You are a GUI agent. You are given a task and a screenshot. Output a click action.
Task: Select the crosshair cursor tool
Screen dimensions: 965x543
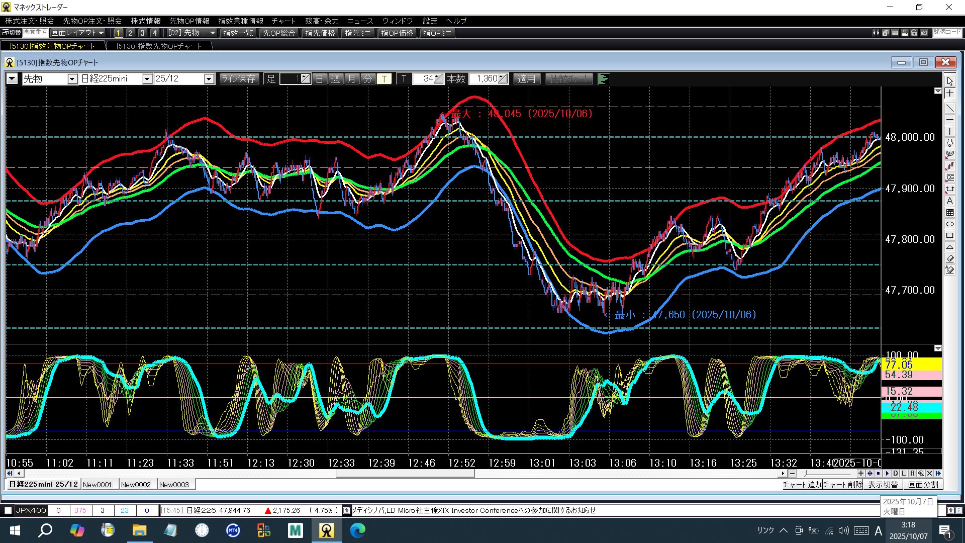pos(949,94)
